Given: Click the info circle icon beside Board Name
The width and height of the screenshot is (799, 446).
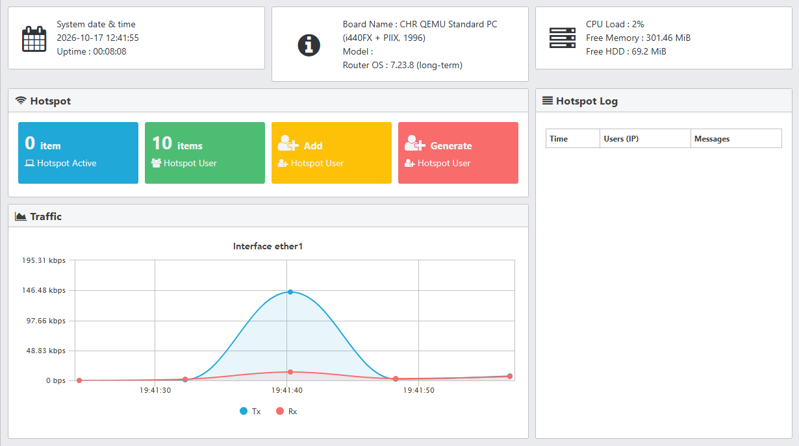Looking at the screenshot, I should click(309, 45).
